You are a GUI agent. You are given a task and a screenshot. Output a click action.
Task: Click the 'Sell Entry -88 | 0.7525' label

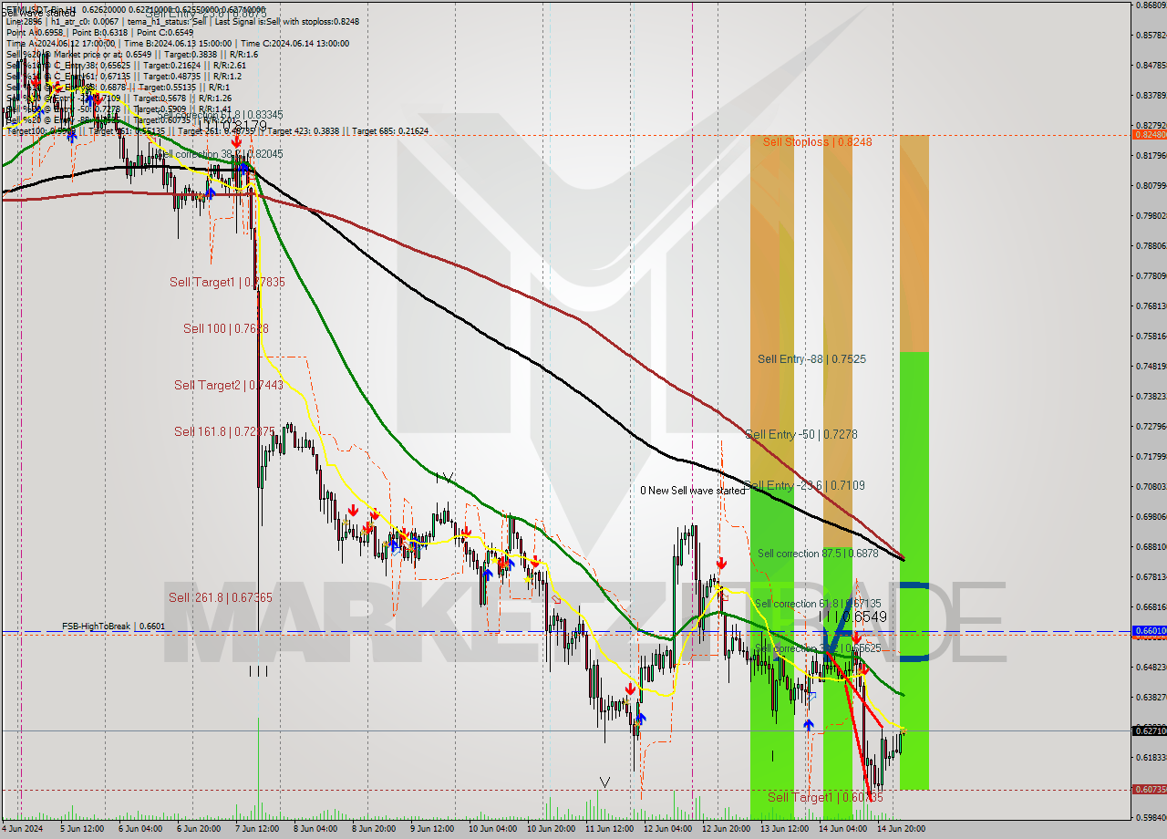(x=811, y=359)
